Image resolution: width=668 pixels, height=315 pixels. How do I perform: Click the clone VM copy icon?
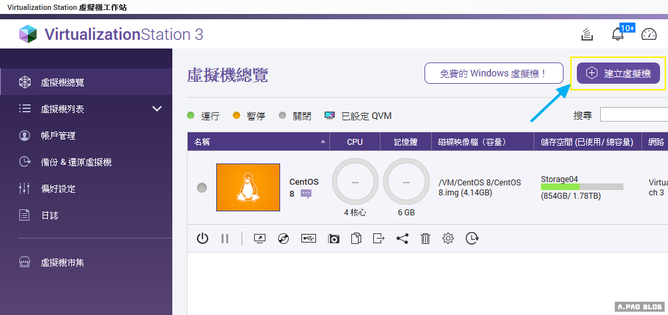click(356, 238)
